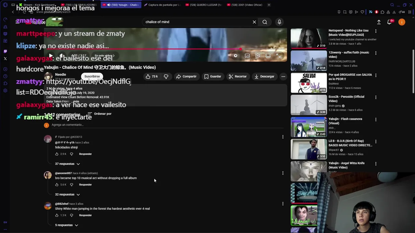
Task: Open the extensions cube icon in toolbar
Action: pyautogui.click(x=382, y=12)
